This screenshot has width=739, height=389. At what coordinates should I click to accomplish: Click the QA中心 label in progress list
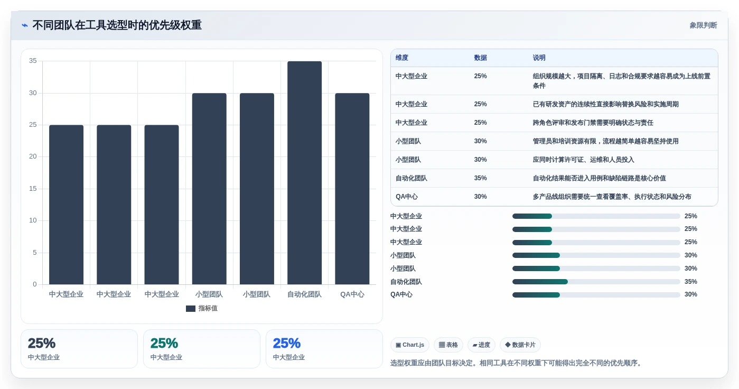coord(401,295)
